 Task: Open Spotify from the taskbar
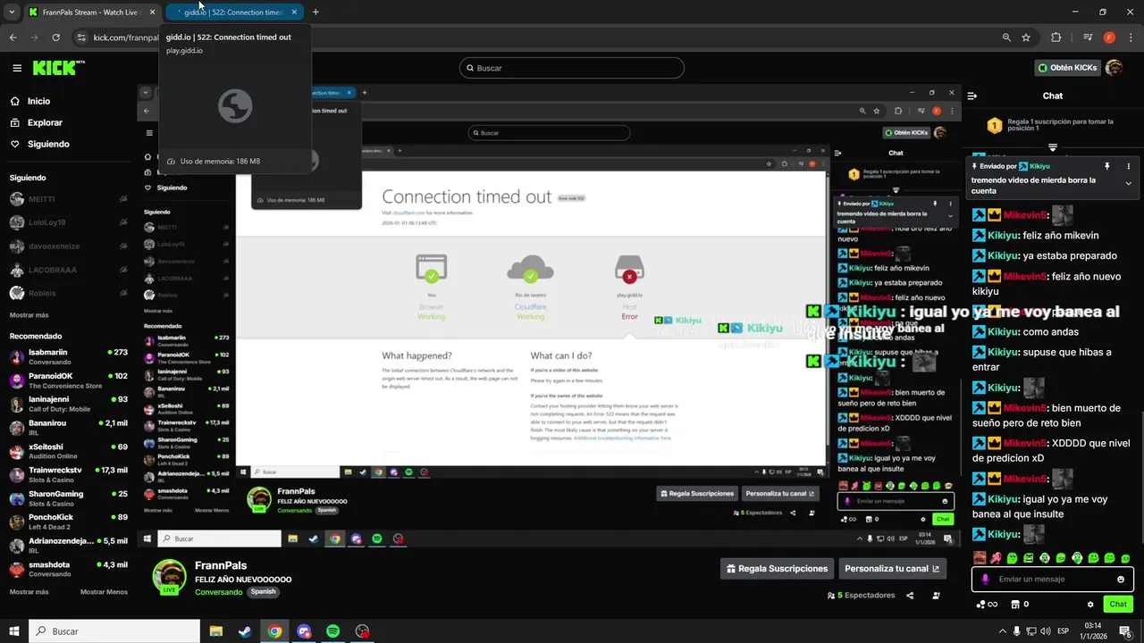pyautogui.click(x=332, y=631)
